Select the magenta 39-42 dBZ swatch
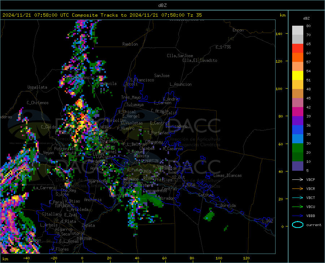 (x=298, y=112)
